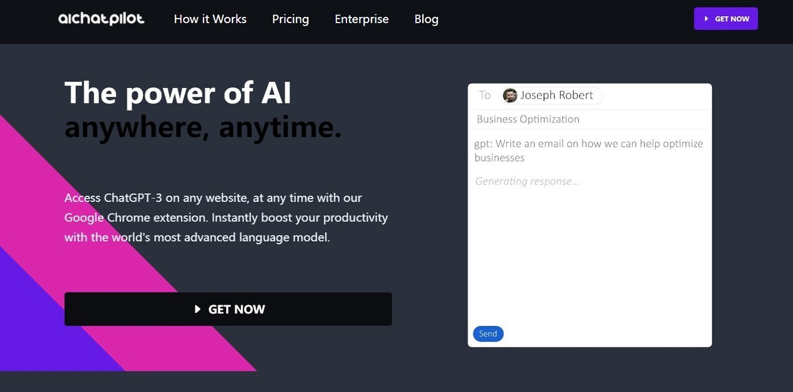This screenshot has height=392, width=793.
Task: Focus the Business Optimization subject line
Action: [x=528, y=119]
